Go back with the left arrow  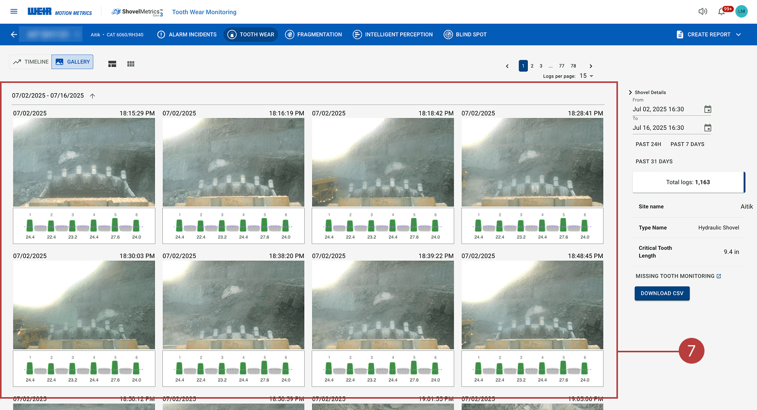tap(14, 35)
